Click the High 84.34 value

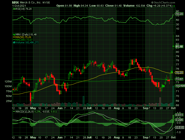(x=81, y=6)
